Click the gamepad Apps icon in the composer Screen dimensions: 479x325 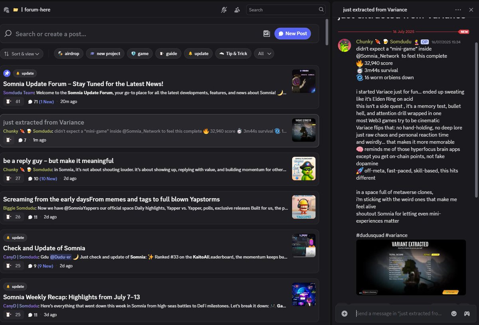point(466,313)
